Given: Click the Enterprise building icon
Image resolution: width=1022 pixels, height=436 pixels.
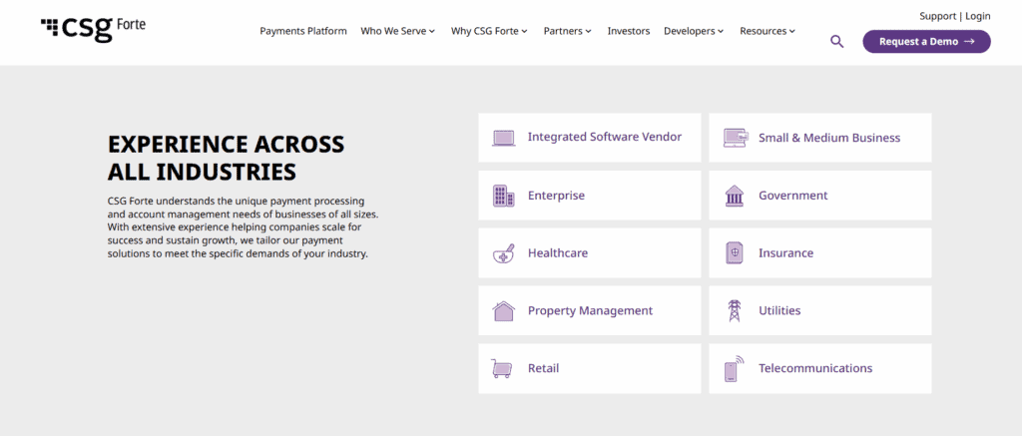Looking at the screenshot, I should tap(503, 196).
